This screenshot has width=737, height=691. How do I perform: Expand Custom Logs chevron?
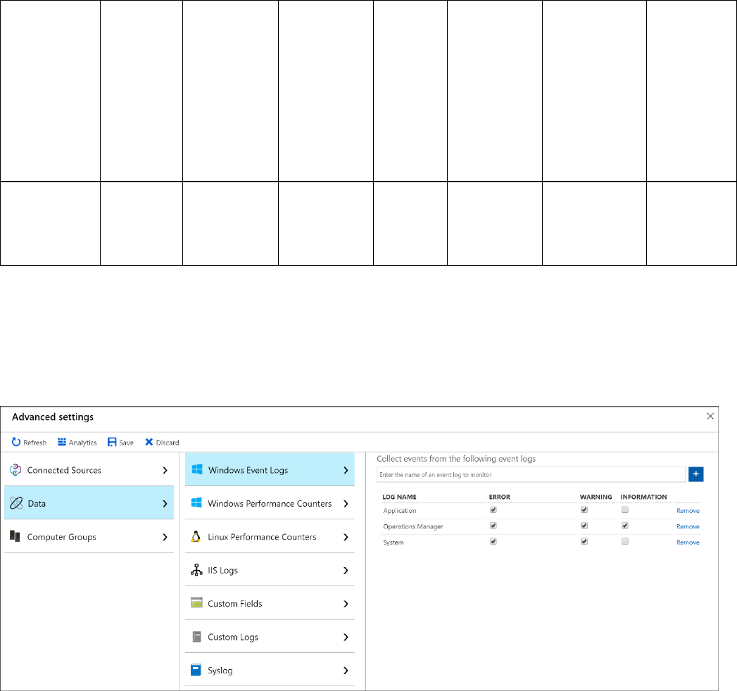pyautogui.click(x=346, y=637)
